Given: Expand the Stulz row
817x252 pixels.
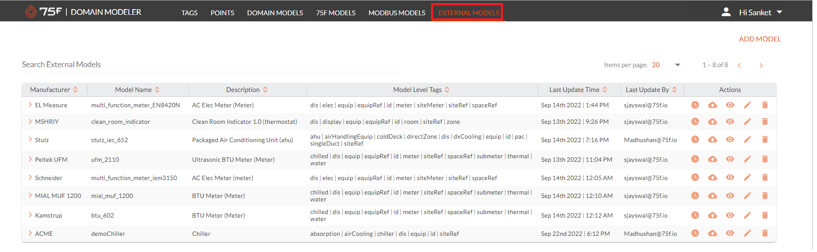Looking at the screenshot, I should (x=30, y=140).
